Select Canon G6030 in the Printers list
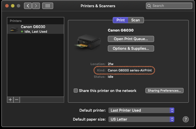Screen dimensions: 196x129 (35, 29)
